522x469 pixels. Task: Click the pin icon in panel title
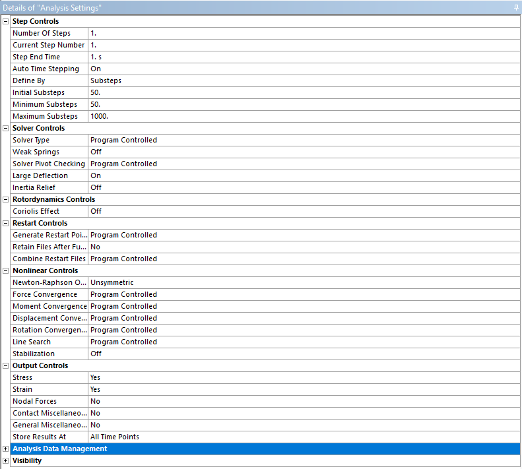[516, 7]
